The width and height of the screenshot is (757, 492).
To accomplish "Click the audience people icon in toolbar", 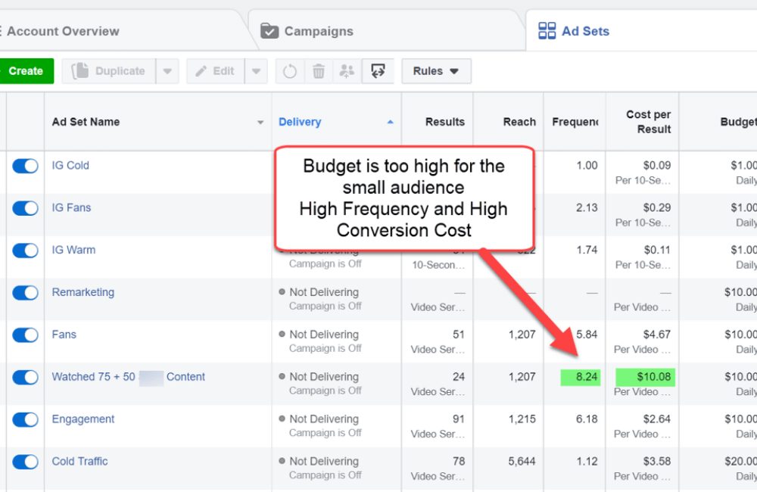I will click(347, 71).
